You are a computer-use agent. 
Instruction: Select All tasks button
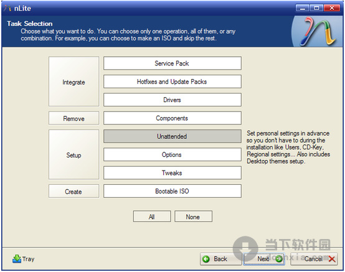point(152,217)
